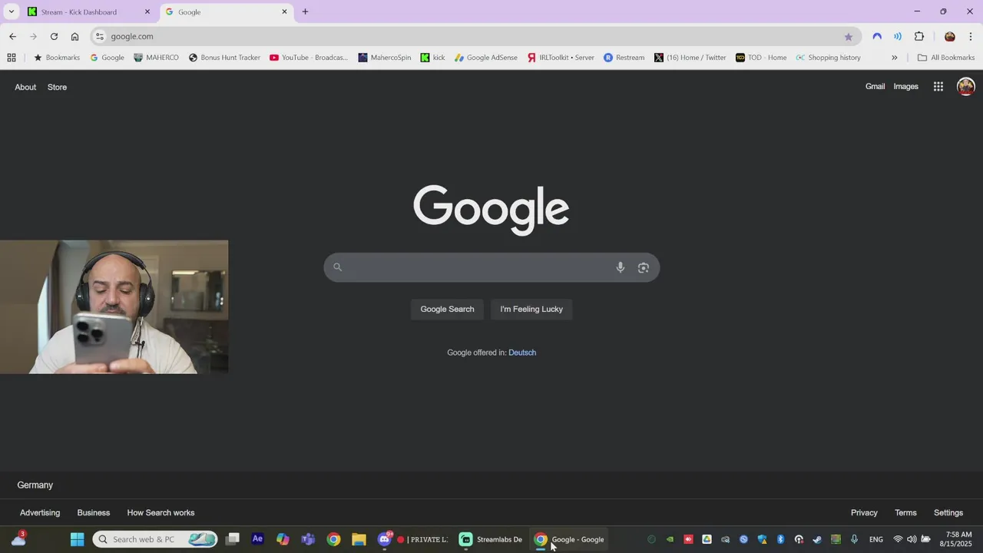
Task: Open a new Chrome tab
Action: (x=305, y=12)
